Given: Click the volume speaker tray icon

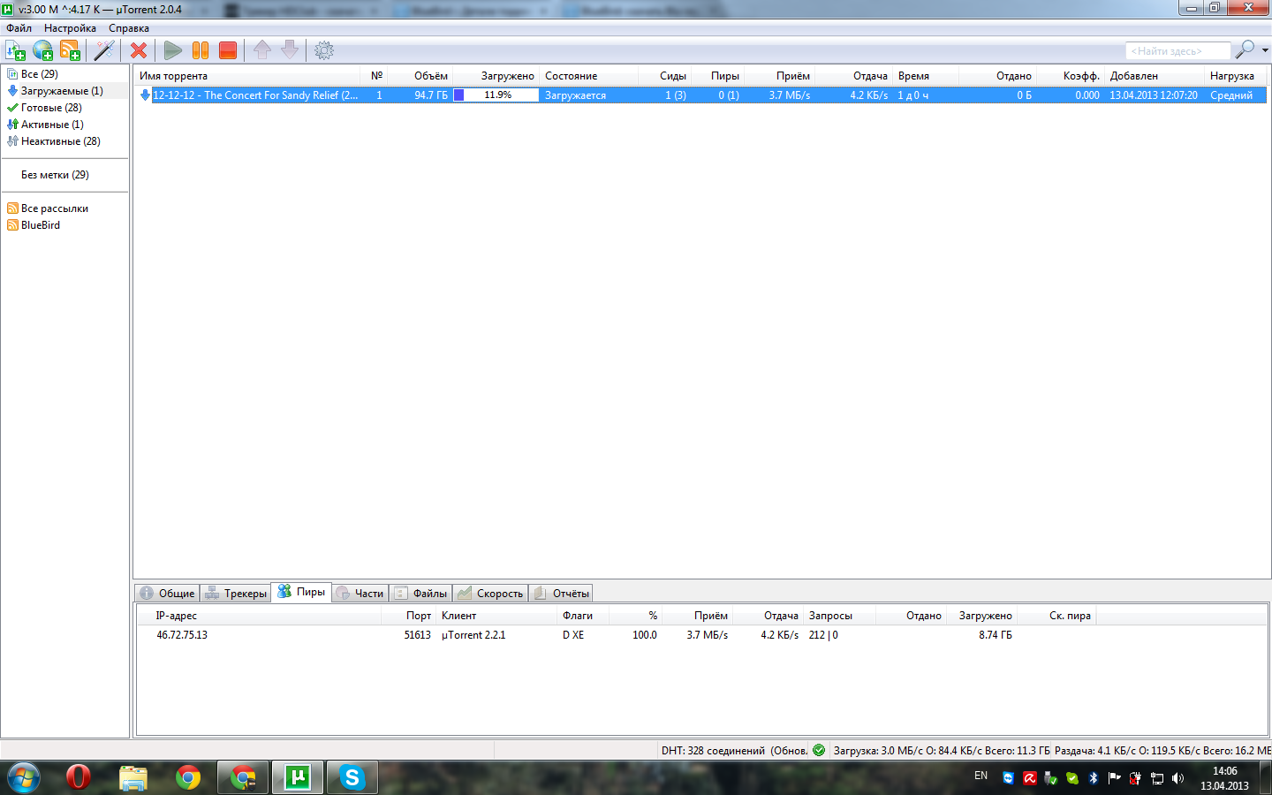Looking at the screenshot, I should point(1177,778).
